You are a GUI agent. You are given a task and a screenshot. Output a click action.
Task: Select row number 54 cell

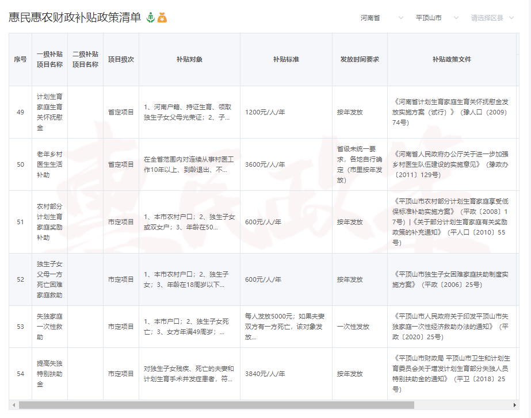[x=20, y=374]
